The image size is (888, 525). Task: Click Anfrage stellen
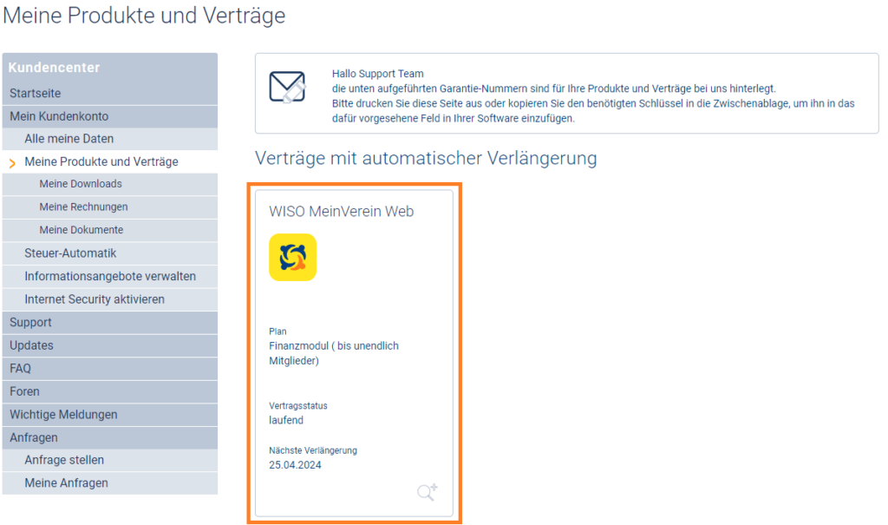pyautogui.click(x=110, y=461)
